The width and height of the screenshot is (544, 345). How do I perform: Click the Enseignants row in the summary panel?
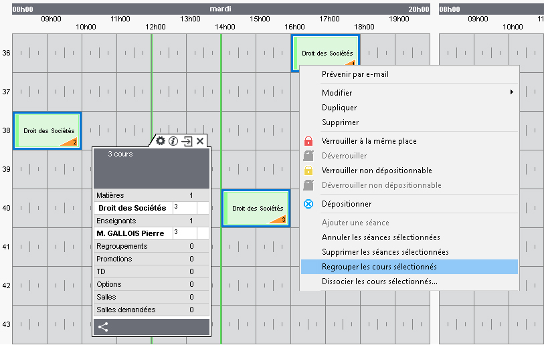[152, 221]
